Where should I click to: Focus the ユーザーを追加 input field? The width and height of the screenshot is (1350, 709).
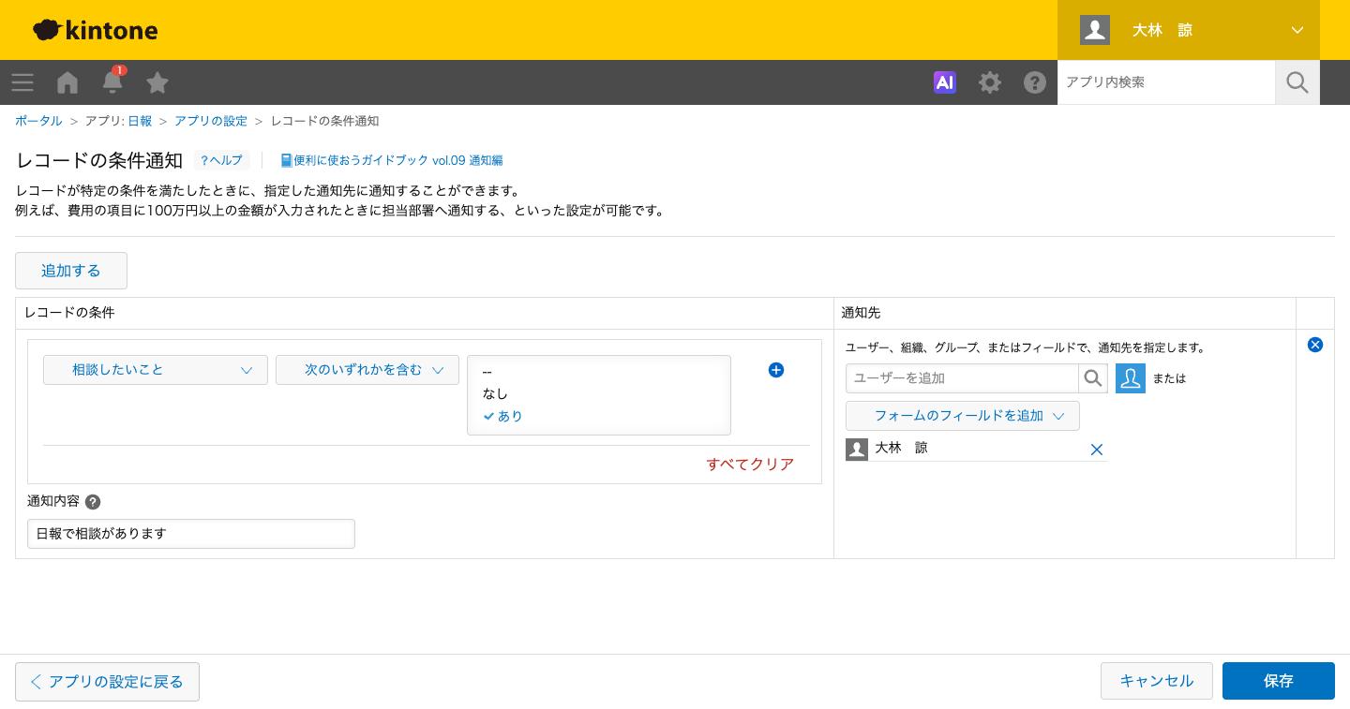tap(963, 378)
